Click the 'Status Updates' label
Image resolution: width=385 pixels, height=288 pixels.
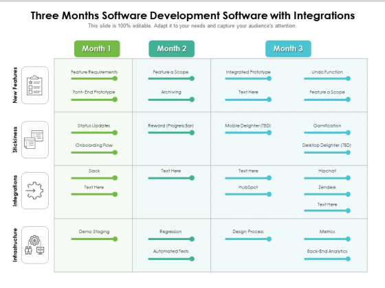click(93, 125)
